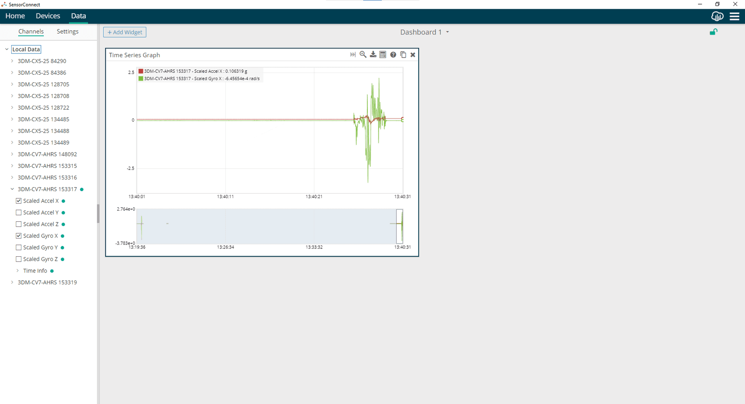The width and height of the screenshot is (745, 404).
Task: Switch to the Settings side tab
Action: pyautogui.click(x=68, y=31)
